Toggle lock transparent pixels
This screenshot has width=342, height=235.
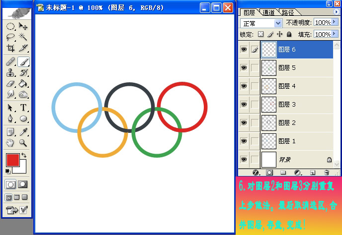[260, 34]
